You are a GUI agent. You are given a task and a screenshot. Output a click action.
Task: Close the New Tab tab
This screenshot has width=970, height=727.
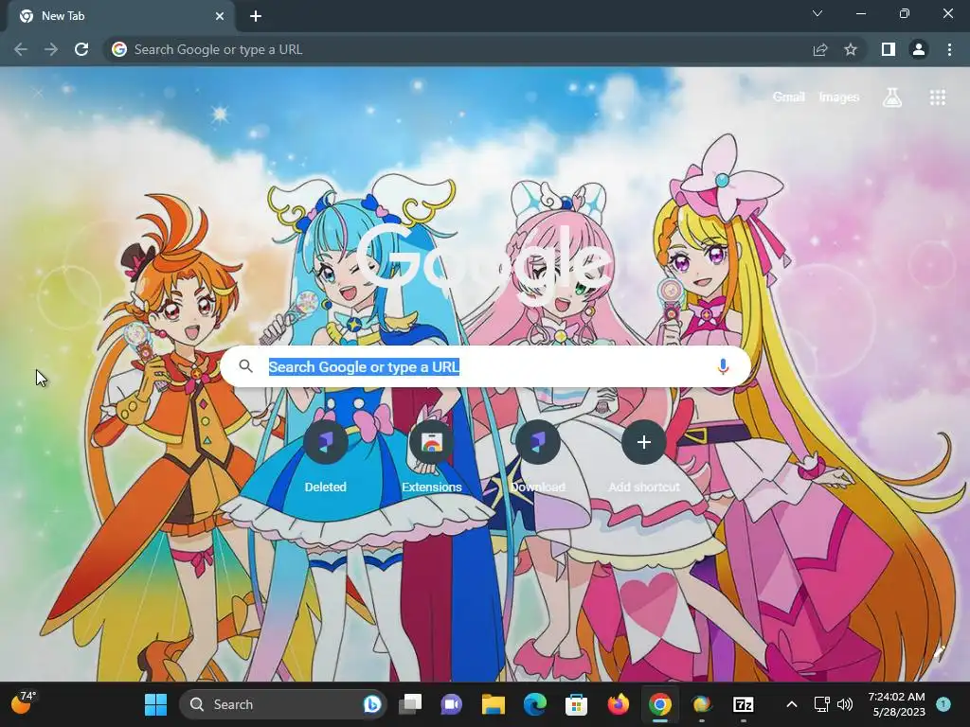coord(220,17)
